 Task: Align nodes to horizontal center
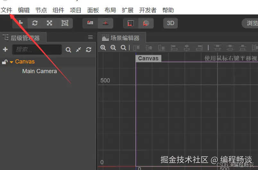coord(186,48)
